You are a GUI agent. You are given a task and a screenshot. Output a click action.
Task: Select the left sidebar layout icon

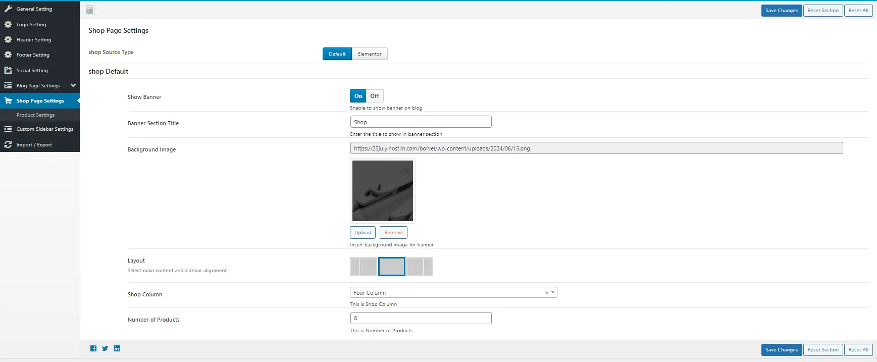point(364,267)
